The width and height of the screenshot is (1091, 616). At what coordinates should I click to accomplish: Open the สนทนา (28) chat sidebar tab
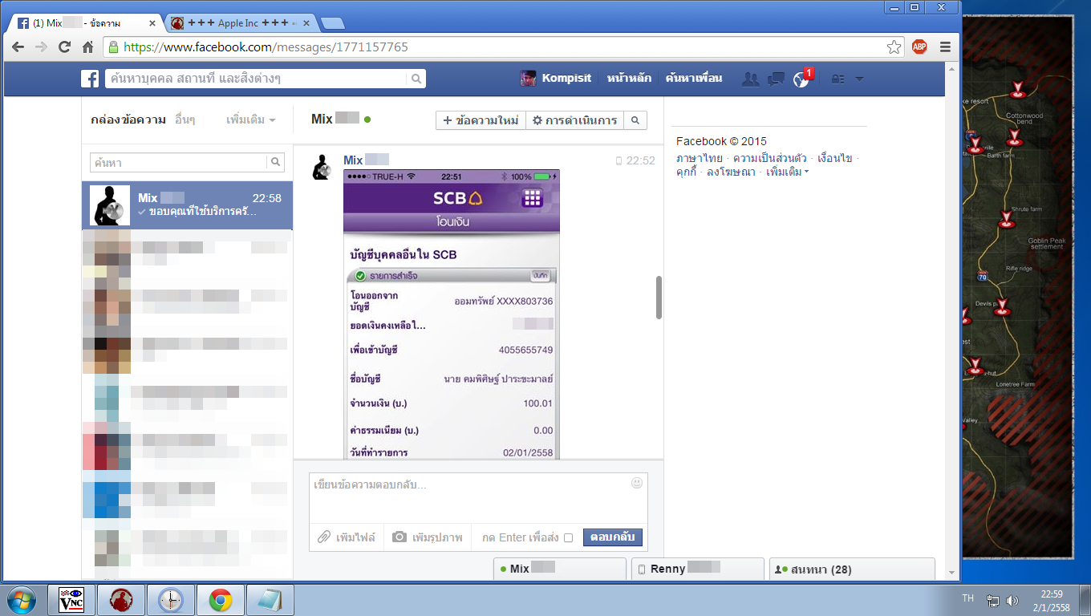[x=852, y=569]
